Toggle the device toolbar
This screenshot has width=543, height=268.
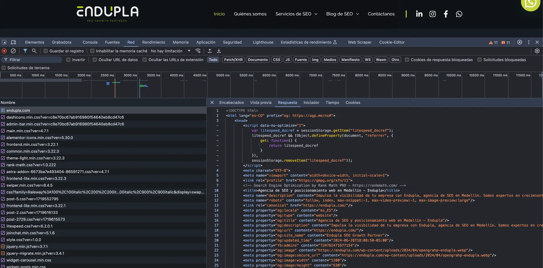tap(13, 42)
